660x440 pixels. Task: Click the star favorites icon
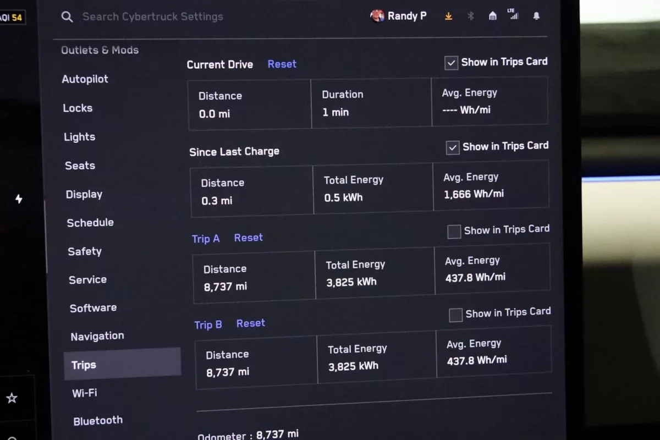12,398
